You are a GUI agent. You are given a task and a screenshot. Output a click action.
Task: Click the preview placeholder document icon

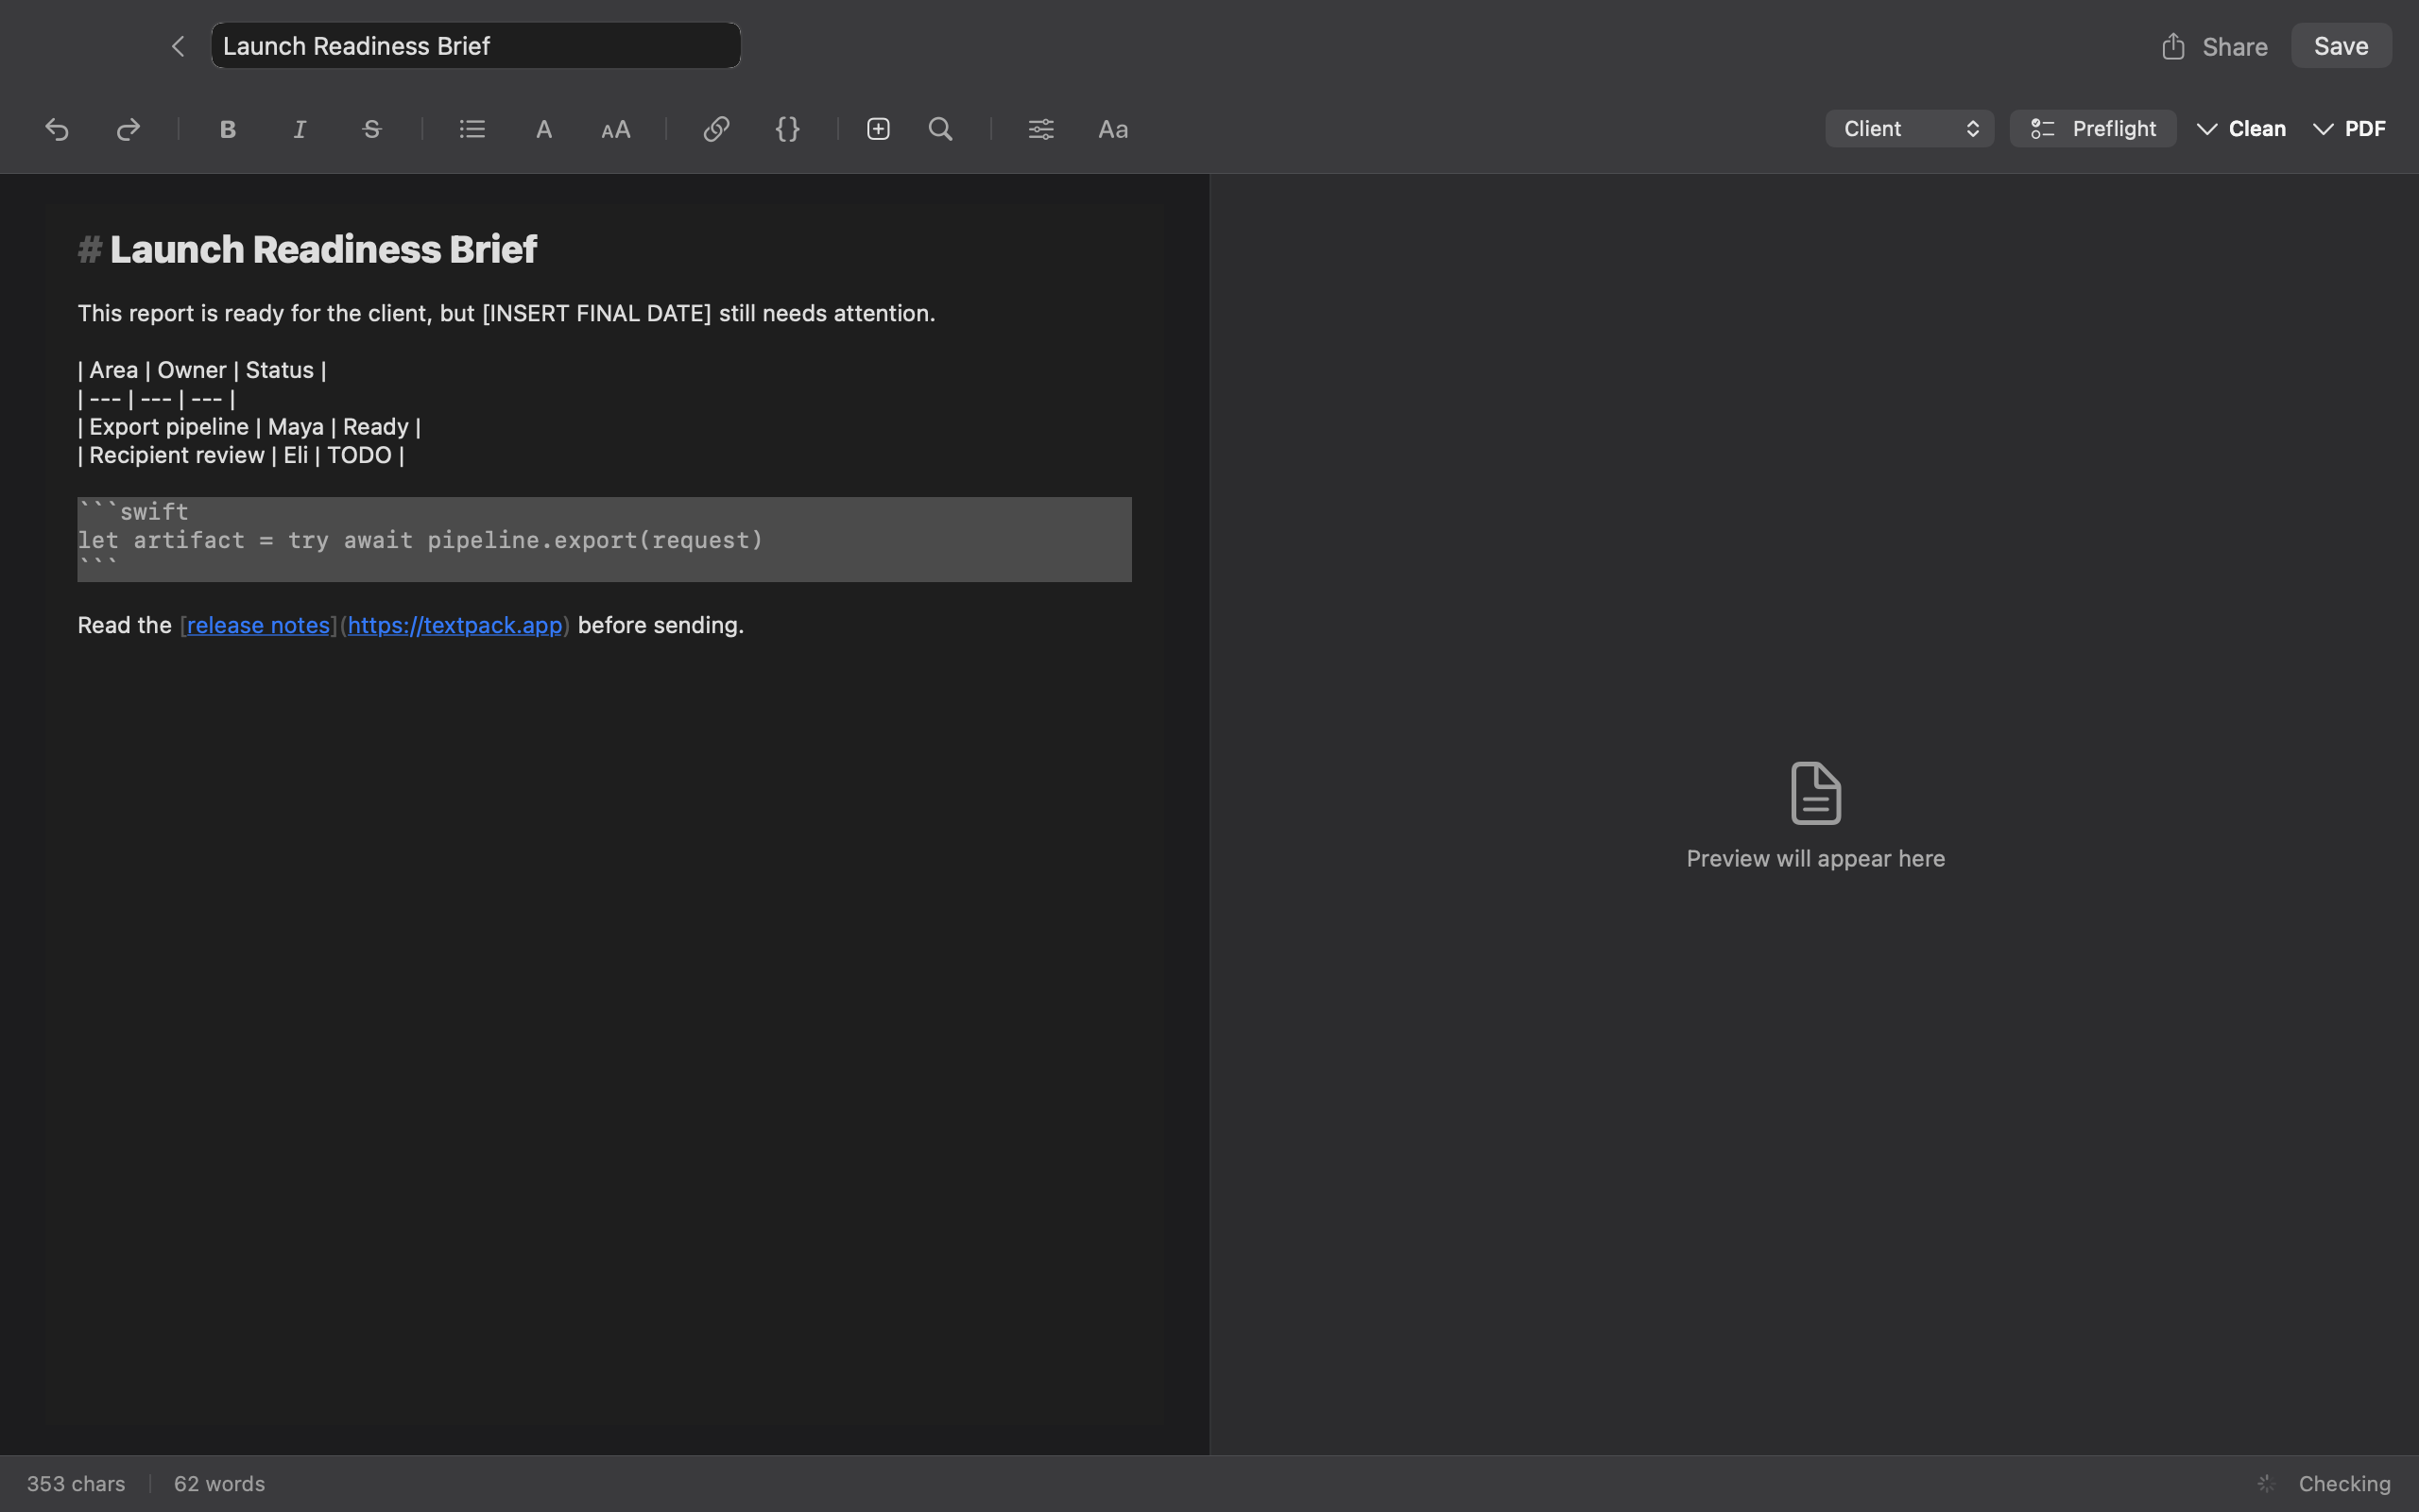[x=1815, y=793]
